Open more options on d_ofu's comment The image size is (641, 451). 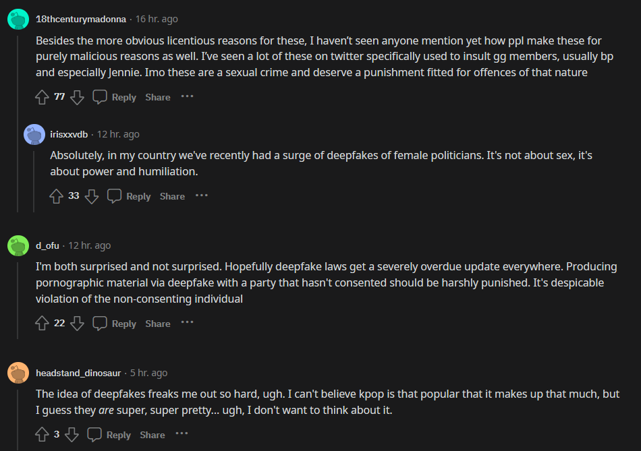[x=187, y=323]
